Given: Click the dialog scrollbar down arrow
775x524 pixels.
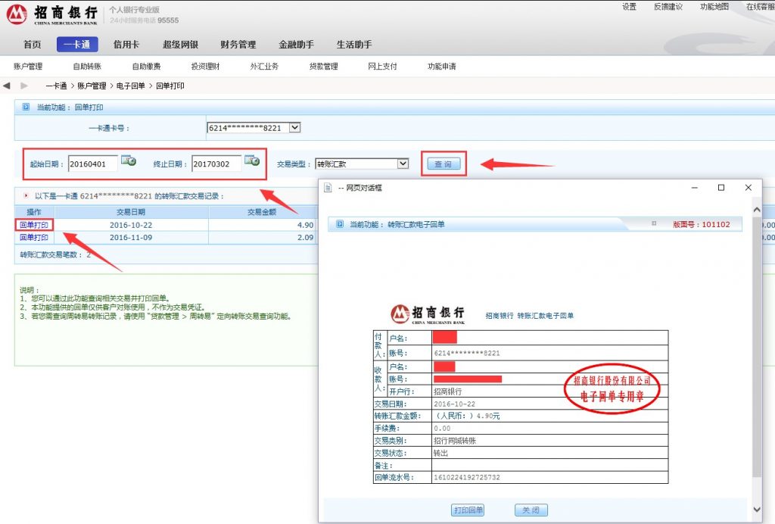Looking at the screenshot, I should click(x=757, y=509).
